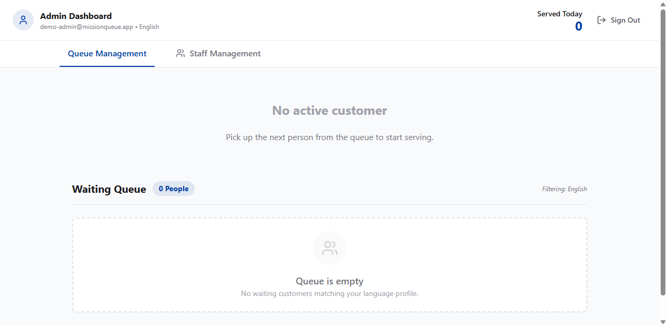The width and height of the screenshot is (667, 326).
Task: Click the Served Today label
Action: (559, 14)
